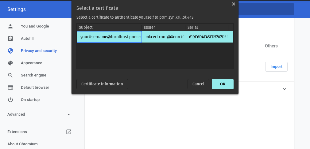Click the You and Google person icon

pos(10,26)
